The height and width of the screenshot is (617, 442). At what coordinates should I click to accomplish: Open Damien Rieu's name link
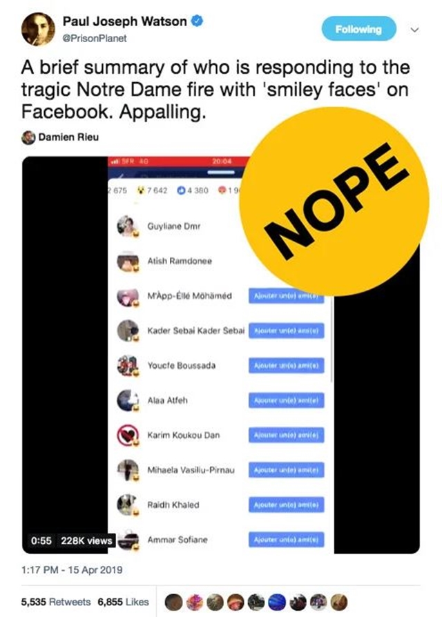68,137
